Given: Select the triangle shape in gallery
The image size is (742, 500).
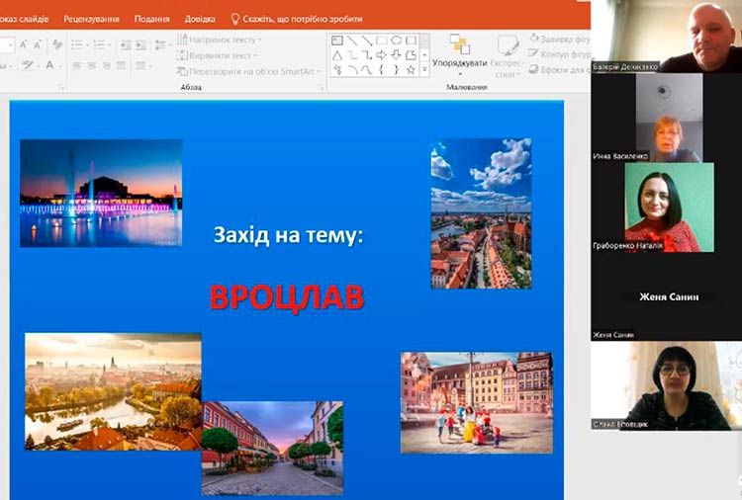Looking at the screenshot, I should point(337,55).
